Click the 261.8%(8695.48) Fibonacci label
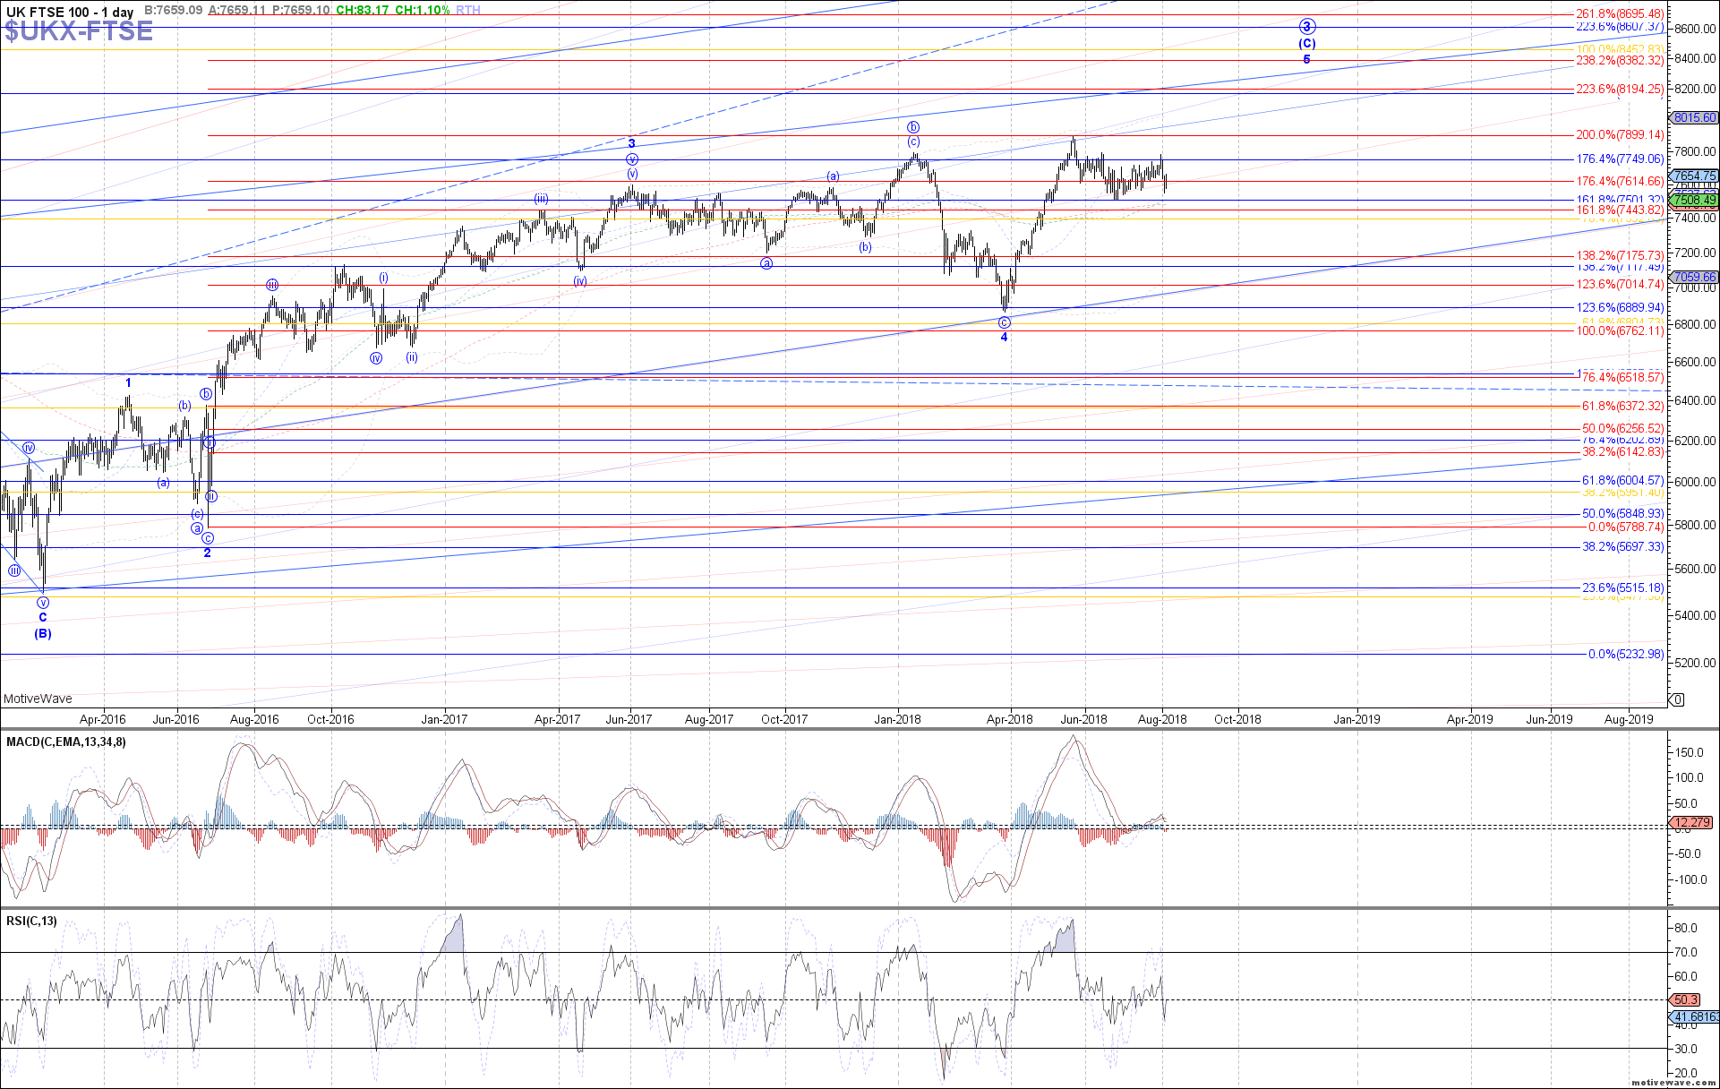Screen dimensions: 1720x1089 [1620, 14]
